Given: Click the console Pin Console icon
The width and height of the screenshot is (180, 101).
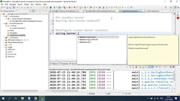Looking at the screenshot, I should click(x=157, y=67).
